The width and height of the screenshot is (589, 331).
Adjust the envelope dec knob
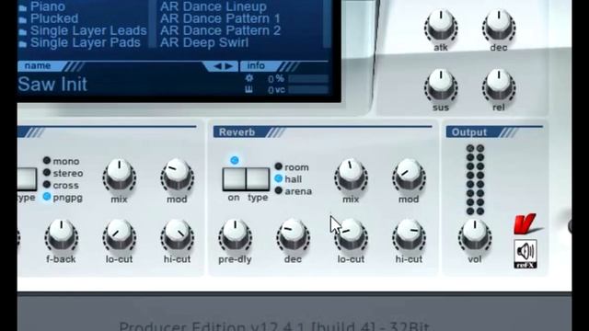tap(499, 26)
